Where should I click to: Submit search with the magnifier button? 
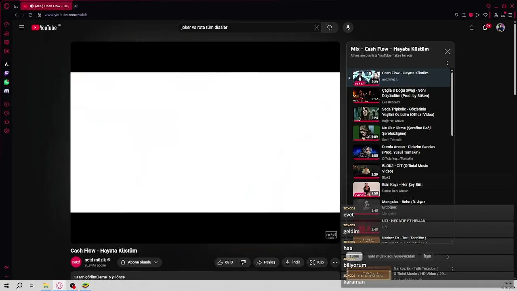pyautogui.click(x=330, y=27)
